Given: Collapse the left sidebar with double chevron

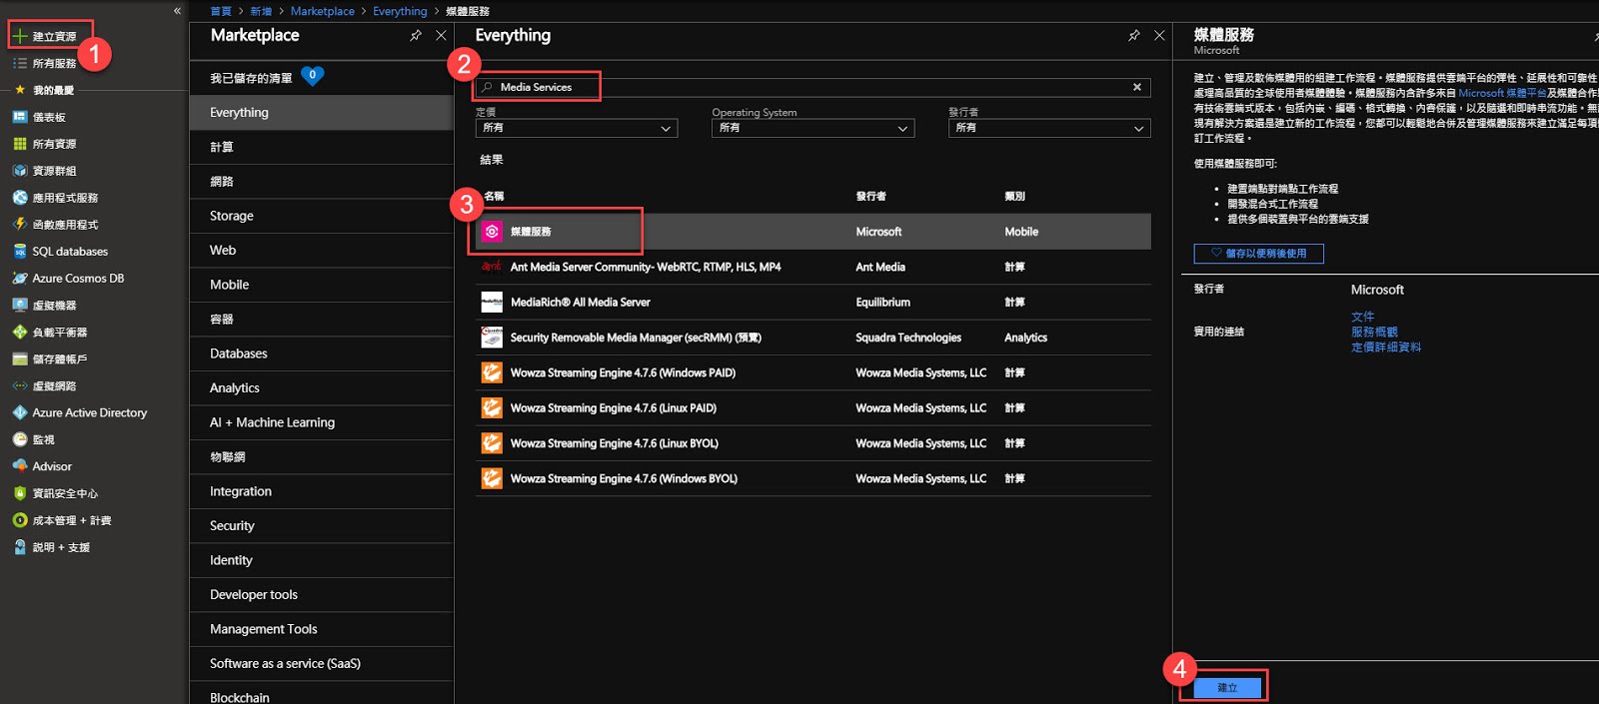Looking at the screenshot, I should click(177, 11).
